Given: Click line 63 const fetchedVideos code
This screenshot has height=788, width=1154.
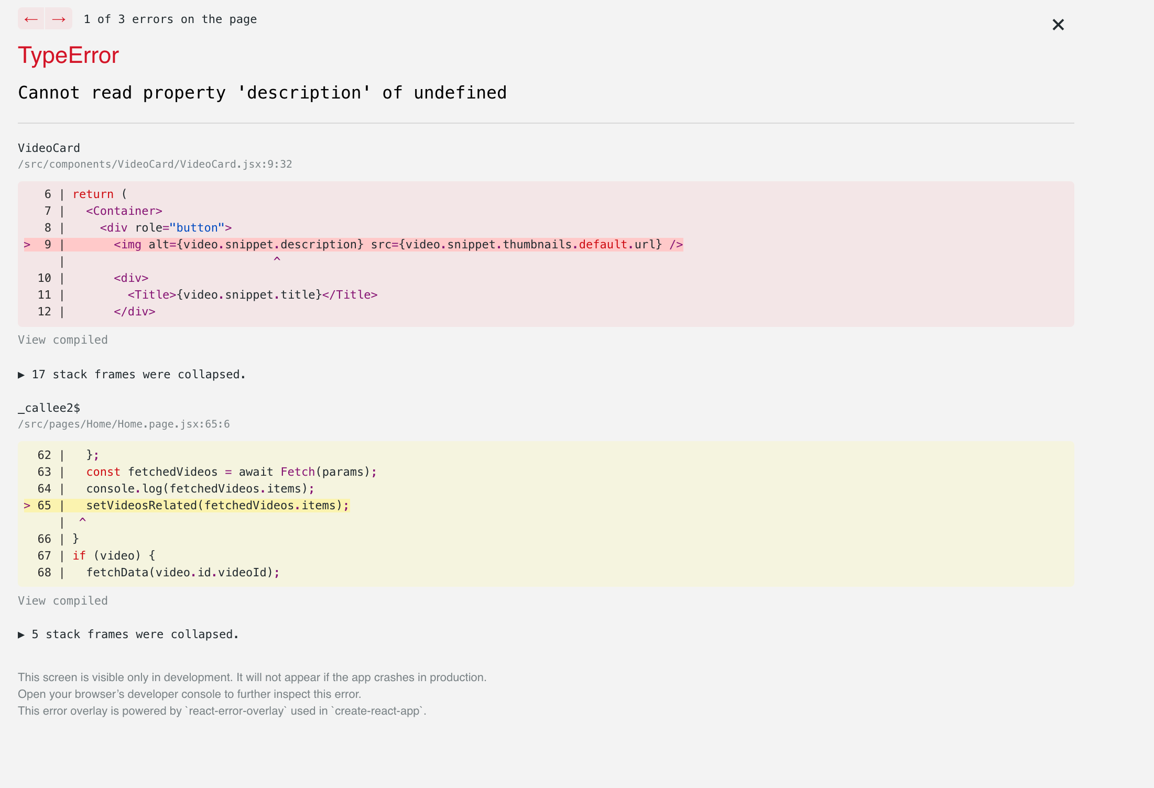Looking at the screenshot, I should coord(231,472).
